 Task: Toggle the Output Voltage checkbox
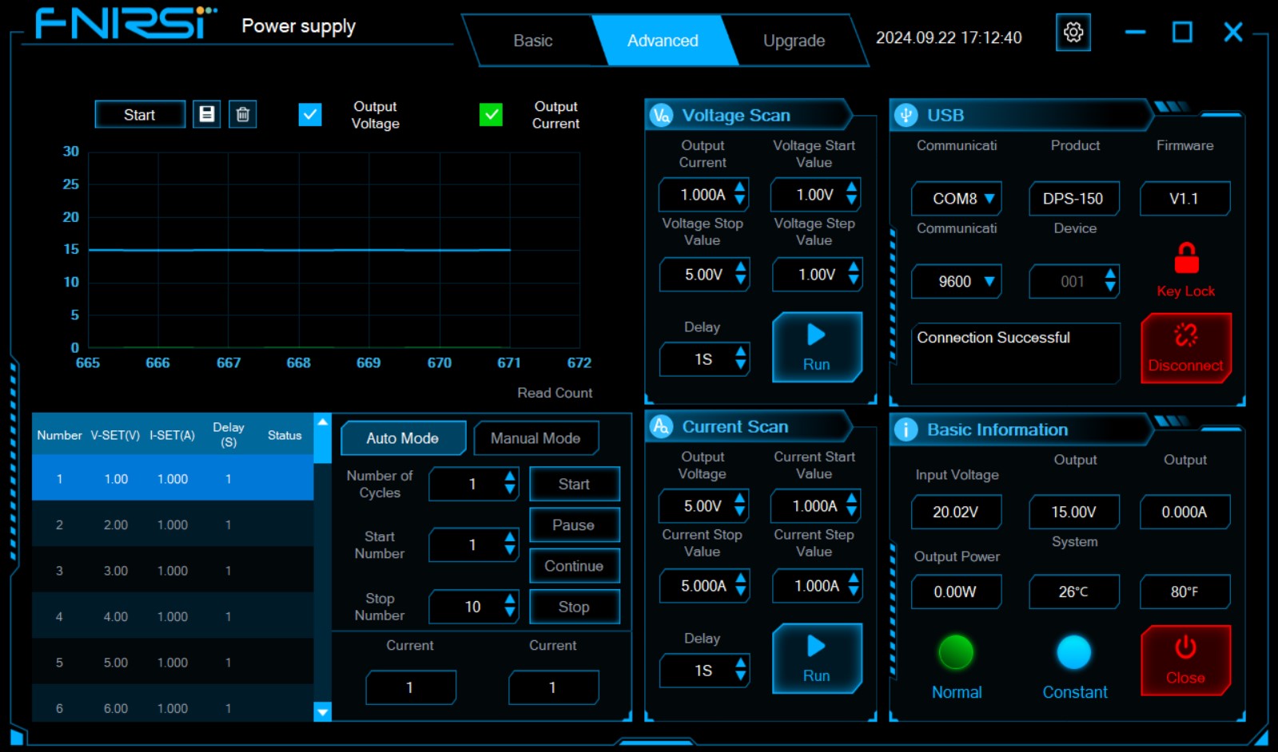coord(310,115)
